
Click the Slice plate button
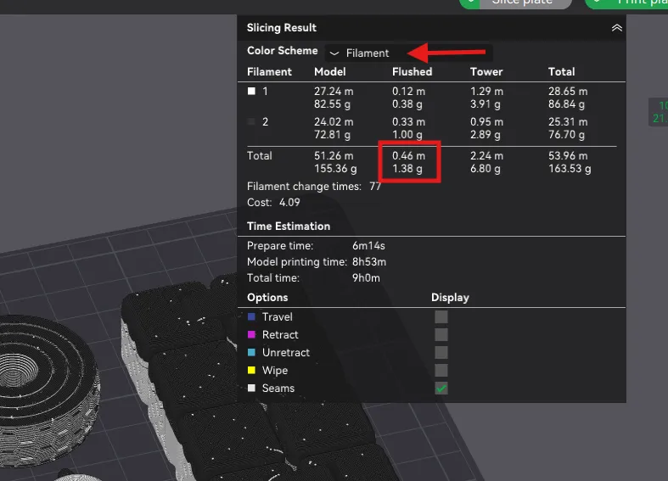[x=521, y=3]
